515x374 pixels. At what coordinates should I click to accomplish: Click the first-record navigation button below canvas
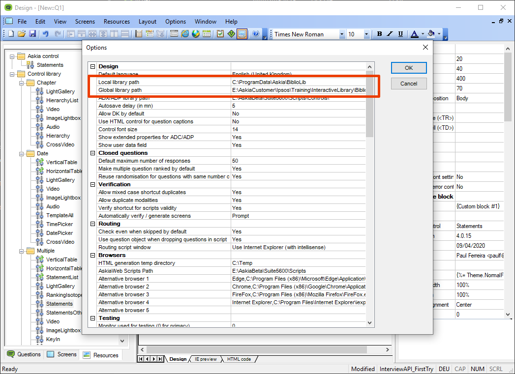141,359
